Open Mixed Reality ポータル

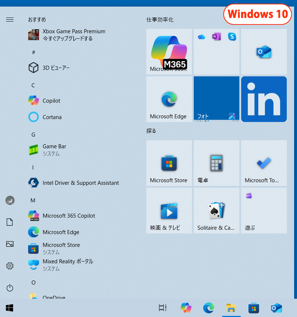tap(61, 265)
